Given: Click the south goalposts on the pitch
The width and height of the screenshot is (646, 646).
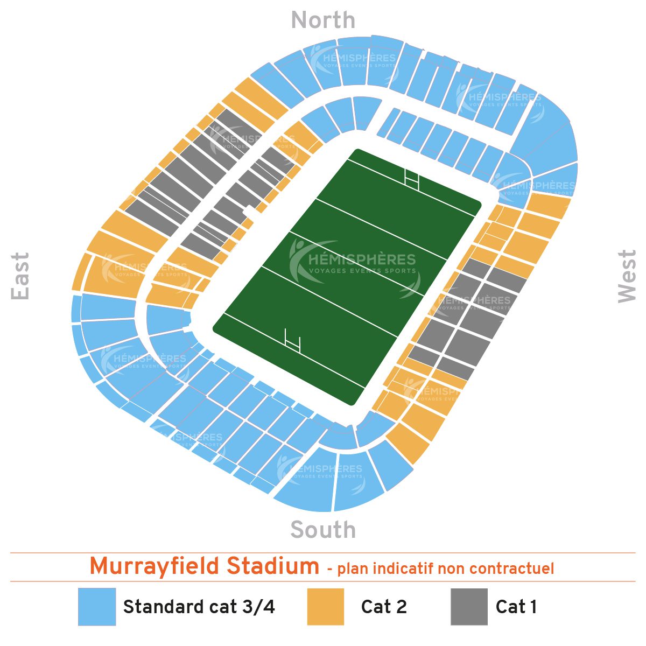Looking at the screenshot, I should [x=292, y=340].
